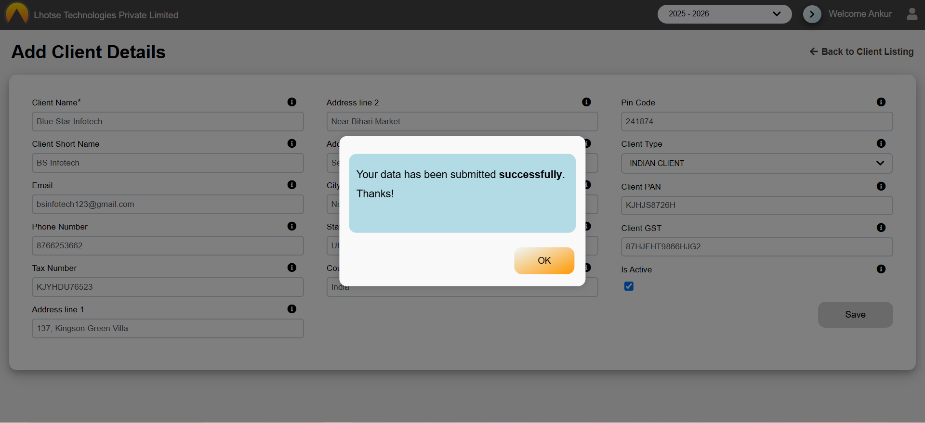The image size is (925, 423).
Task: Click the Add Client Details heading
Action: point(89,52)
